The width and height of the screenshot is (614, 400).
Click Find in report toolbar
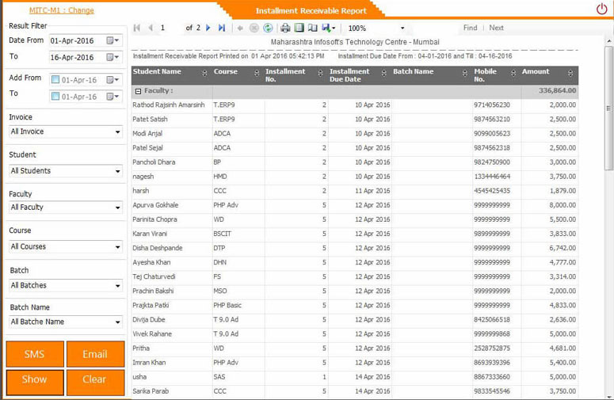pyautogui.click(x=470, y=28)
